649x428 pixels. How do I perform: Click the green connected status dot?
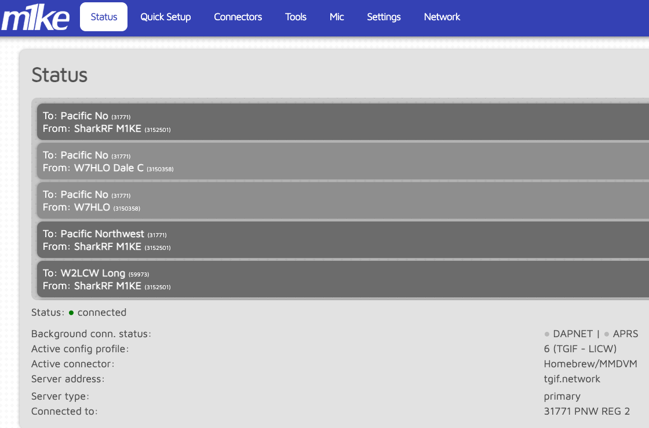point(71,313)
